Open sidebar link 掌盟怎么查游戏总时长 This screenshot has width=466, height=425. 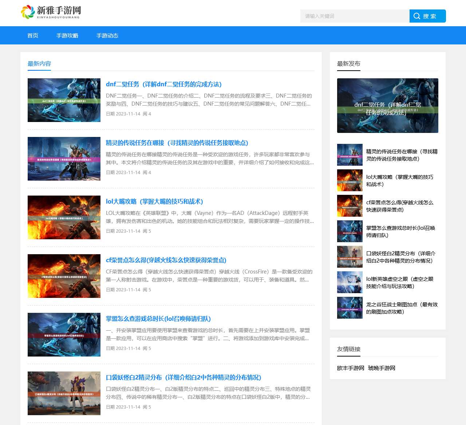click(x=401, y=232)
